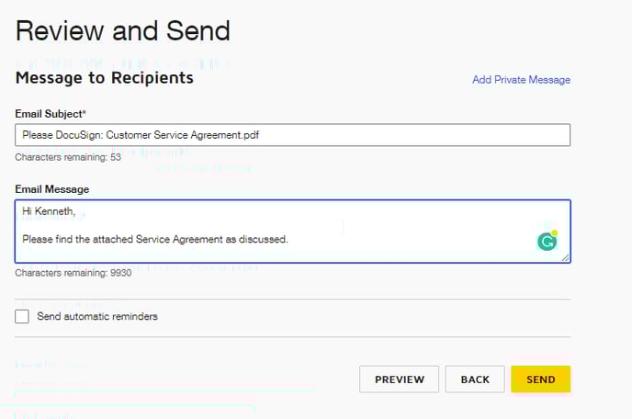Open the Add Private Message link
Image resolution: width=632 pixels, height=419 pixels.
tap(521, 80)
